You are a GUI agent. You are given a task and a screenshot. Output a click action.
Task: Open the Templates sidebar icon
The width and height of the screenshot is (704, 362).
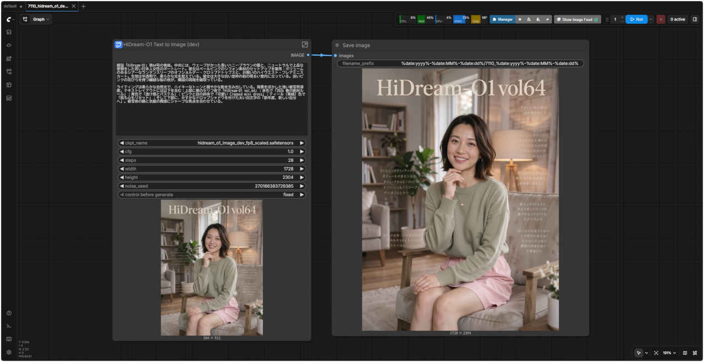(9, 85)
